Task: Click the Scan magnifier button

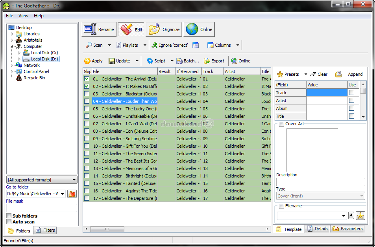Action: tap(94, 45)
